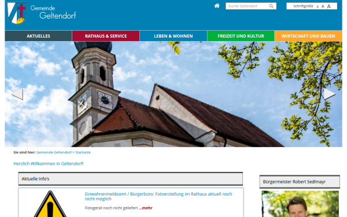347x217 pixels.
Task: Click the Schriftgröße label
Action: (x=303, y=6)
